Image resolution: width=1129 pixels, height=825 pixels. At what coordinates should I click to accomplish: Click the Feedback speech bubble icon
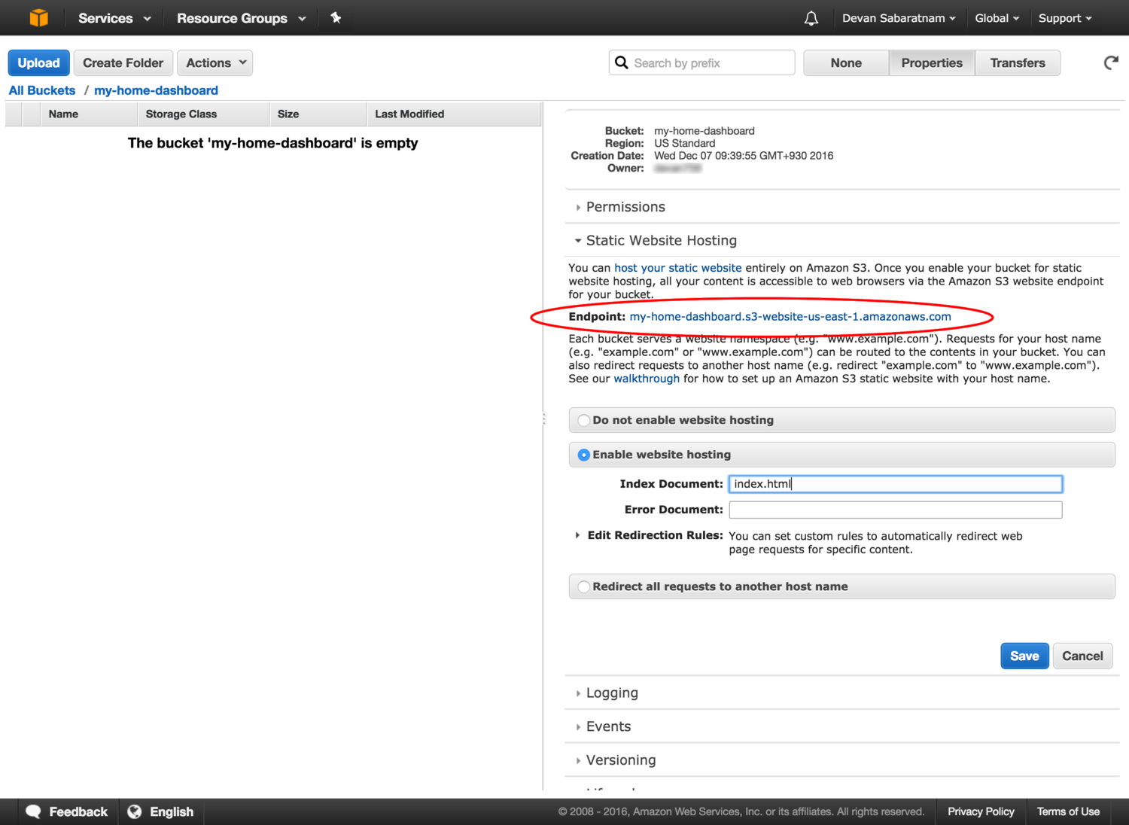coord(33,811)
